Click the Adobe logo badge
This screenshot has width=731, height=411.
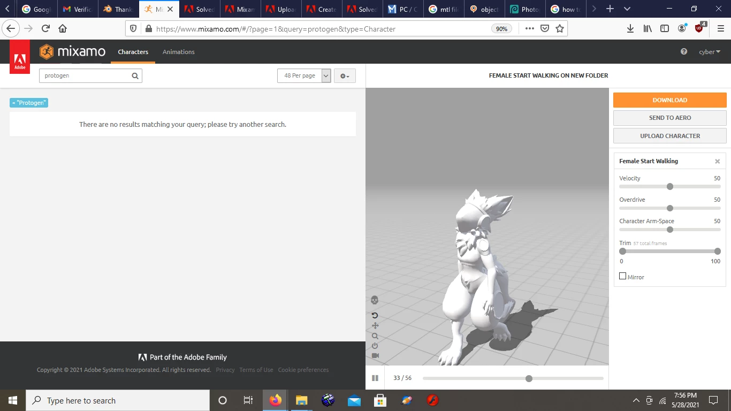click(x=20, y=57)
